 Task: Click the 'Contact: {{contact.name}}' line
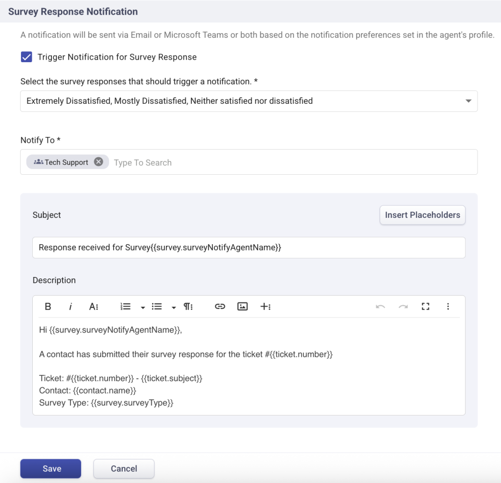88,391
